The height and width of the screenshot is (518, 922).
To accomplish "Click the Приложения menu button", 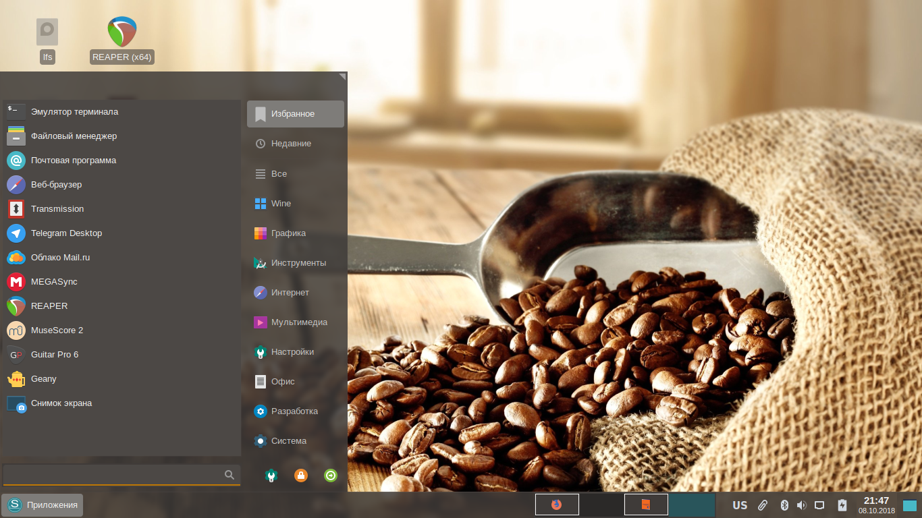I will pos(43,505).
